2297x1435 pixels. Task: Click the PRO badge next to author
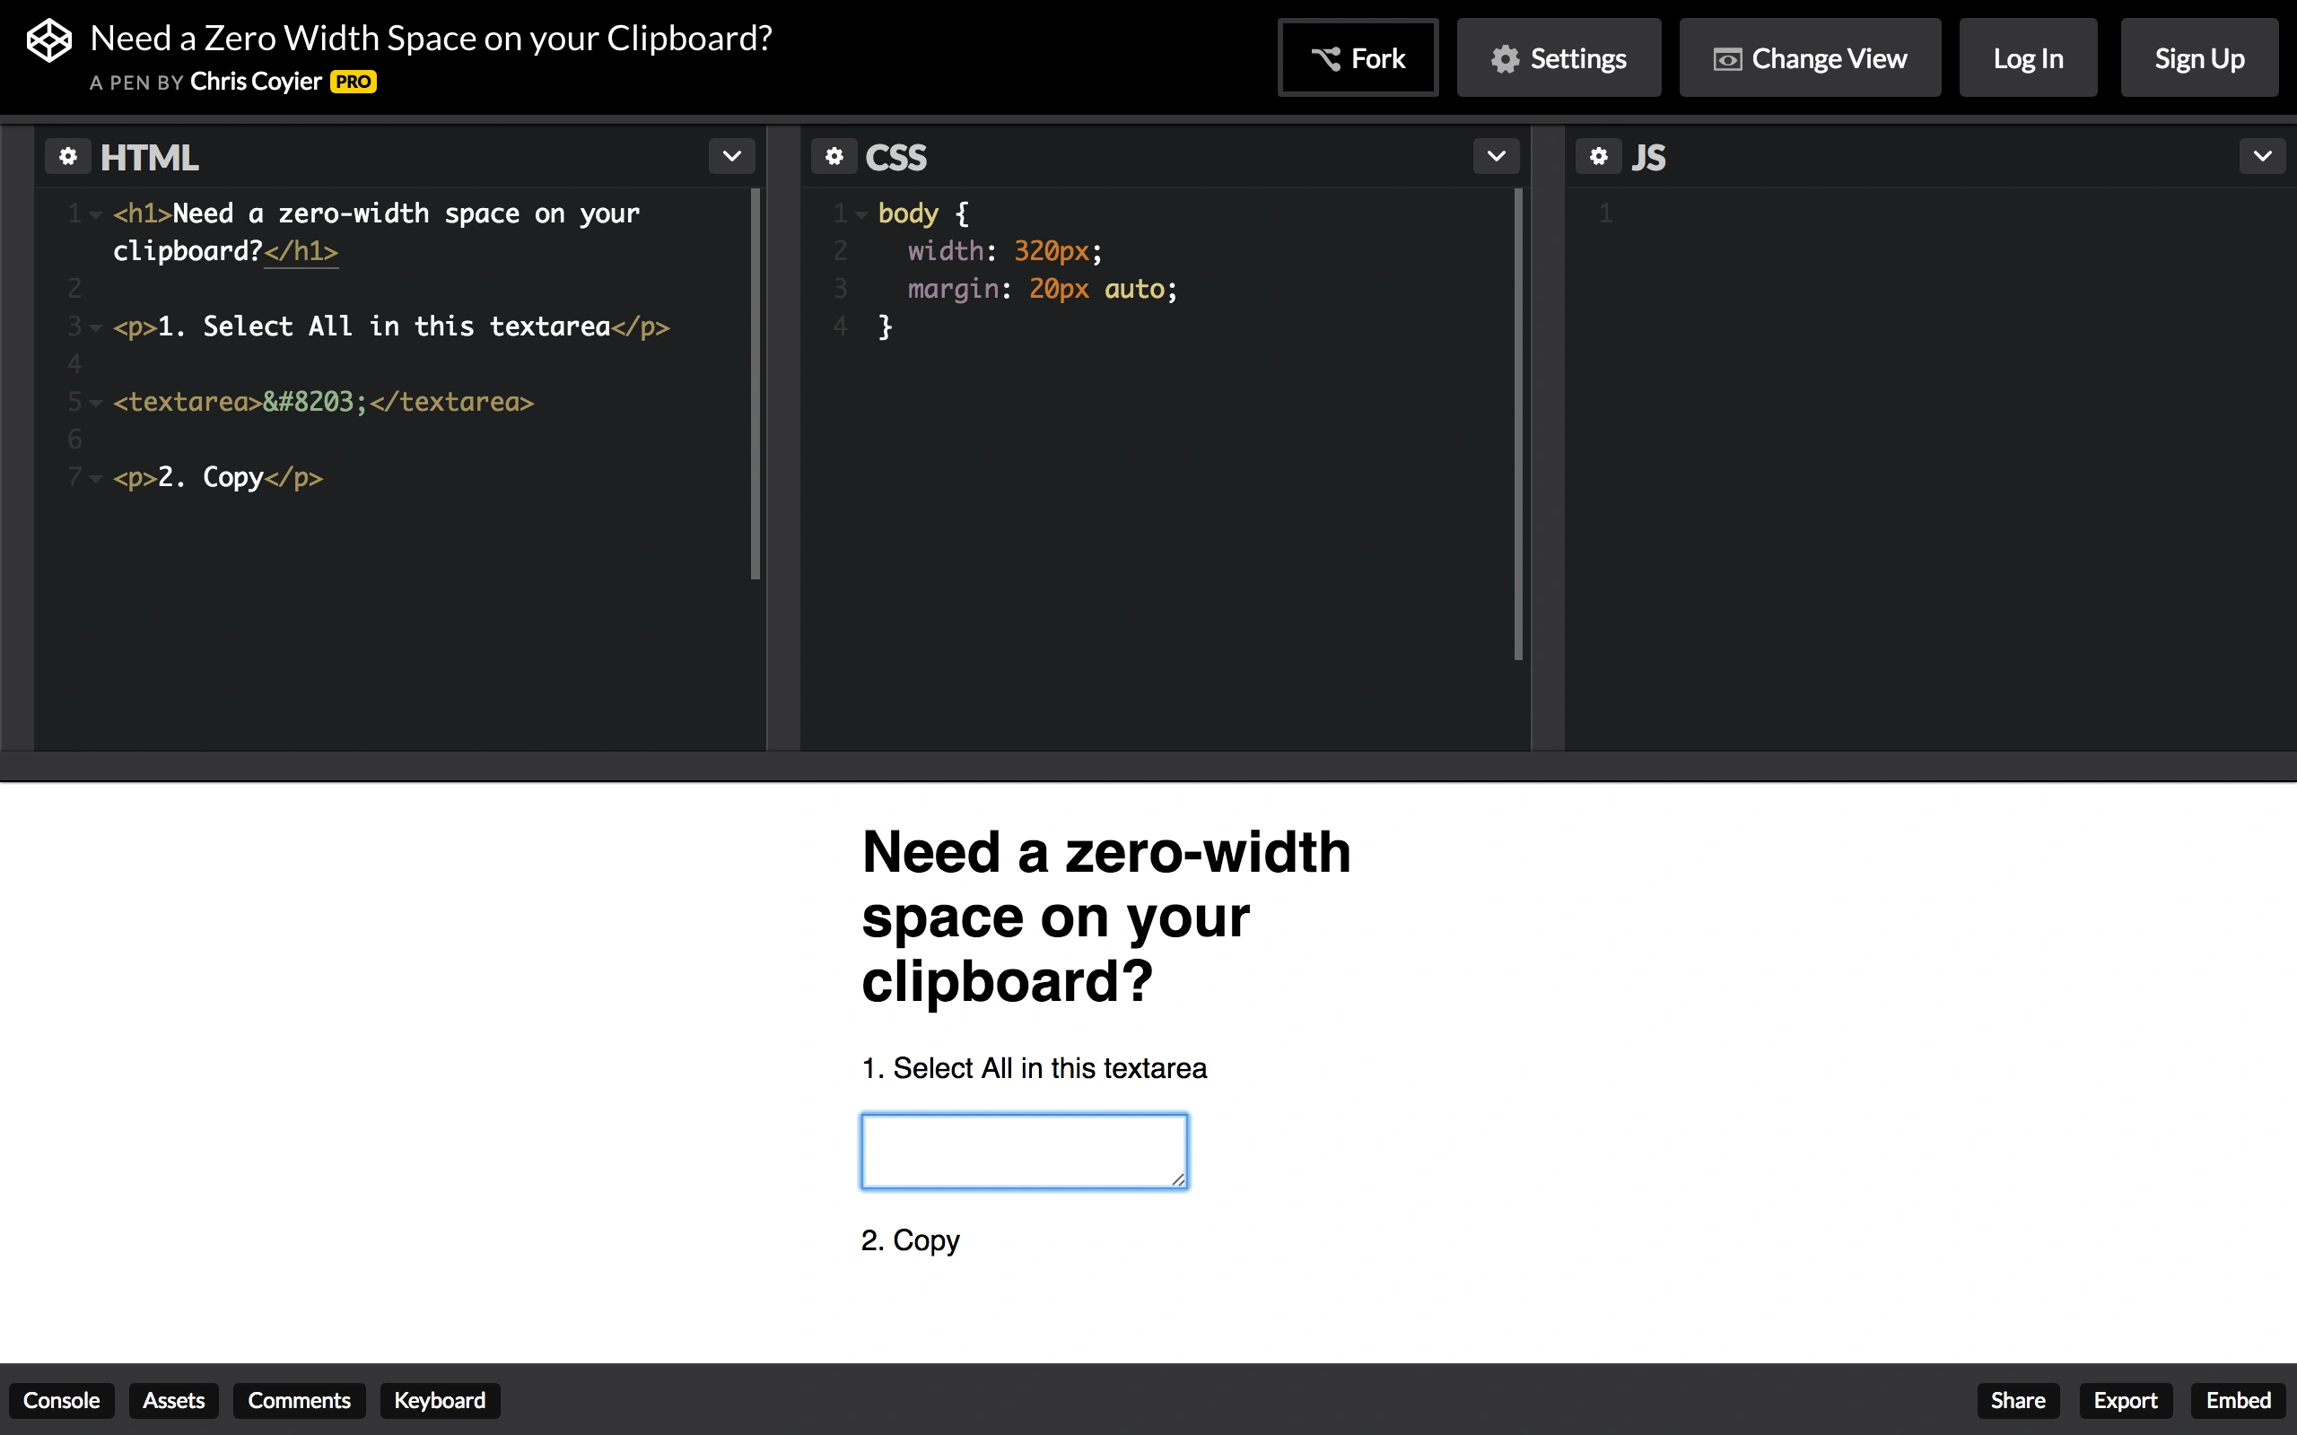pos(354,83)
